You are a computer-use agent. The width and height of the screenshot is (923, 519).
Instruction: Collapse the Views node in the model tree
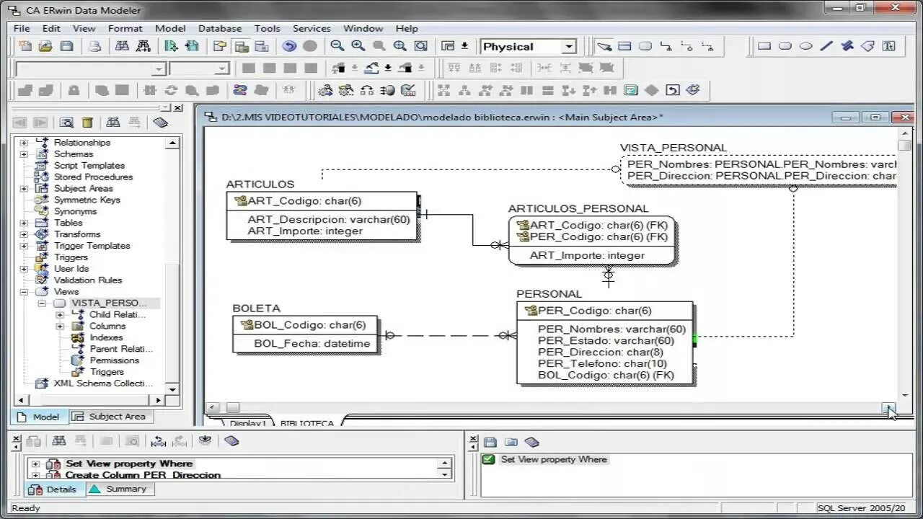point(25,291)
